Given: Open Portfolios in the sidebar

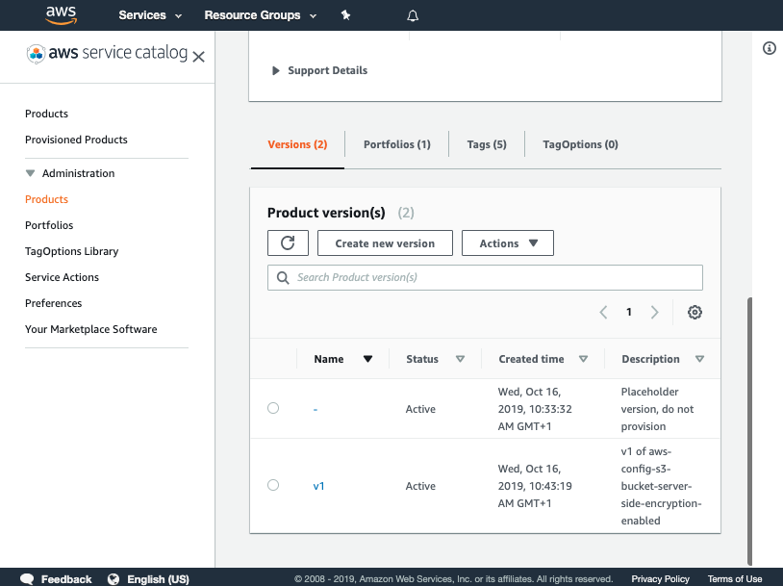Looking at the screenshot, I should click(x=49, y=225).
